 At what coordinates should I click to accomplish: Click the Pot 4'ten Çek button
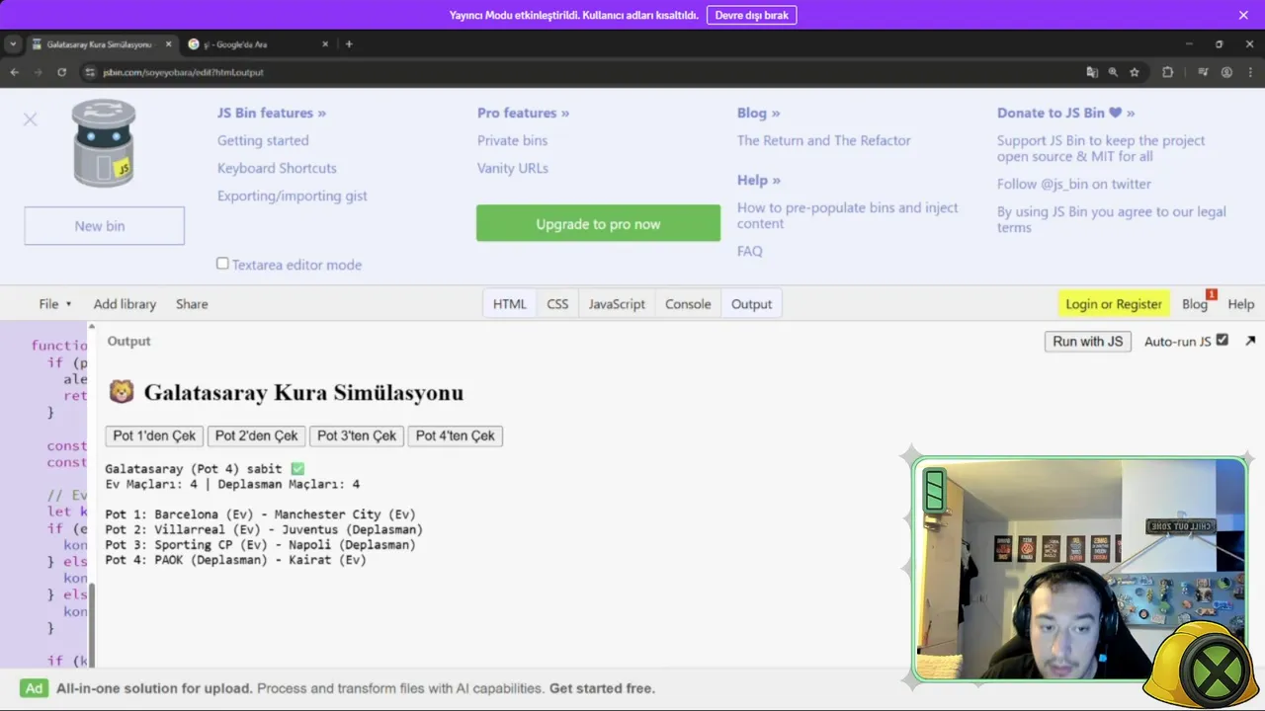[x=456, y=435]
